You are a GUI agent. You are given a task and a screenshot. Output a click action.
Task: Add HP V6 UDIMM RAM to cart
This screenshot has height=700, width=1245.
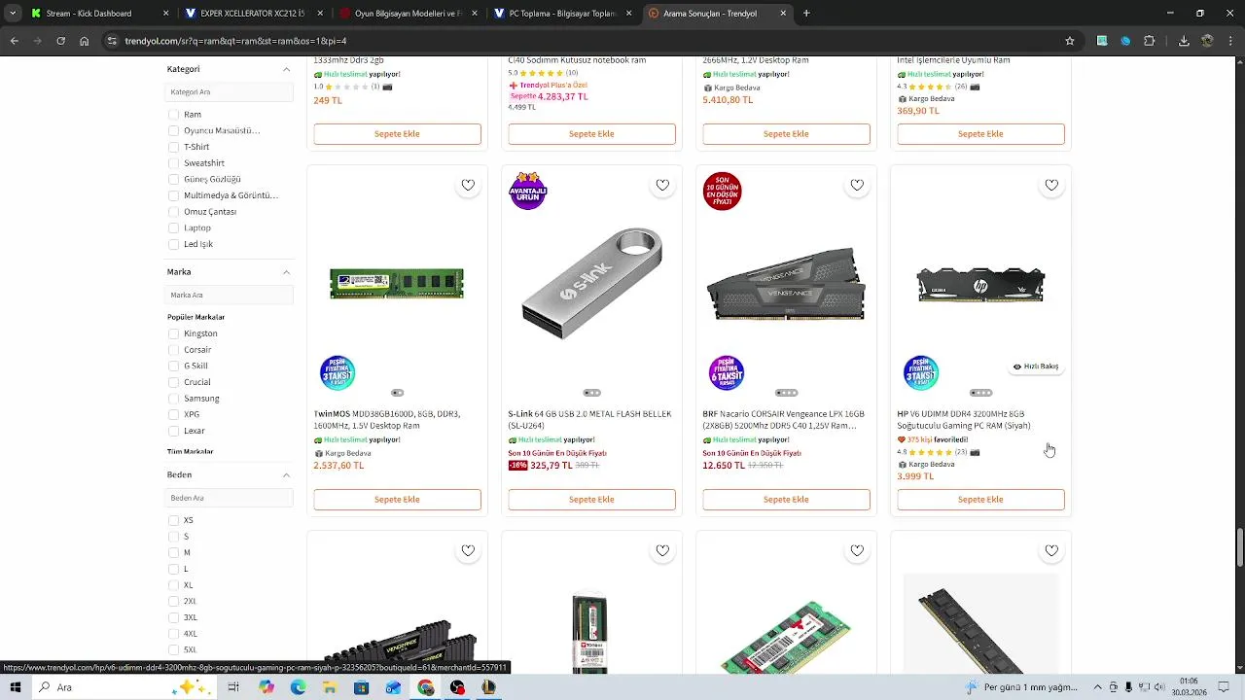tap(980, 500)
